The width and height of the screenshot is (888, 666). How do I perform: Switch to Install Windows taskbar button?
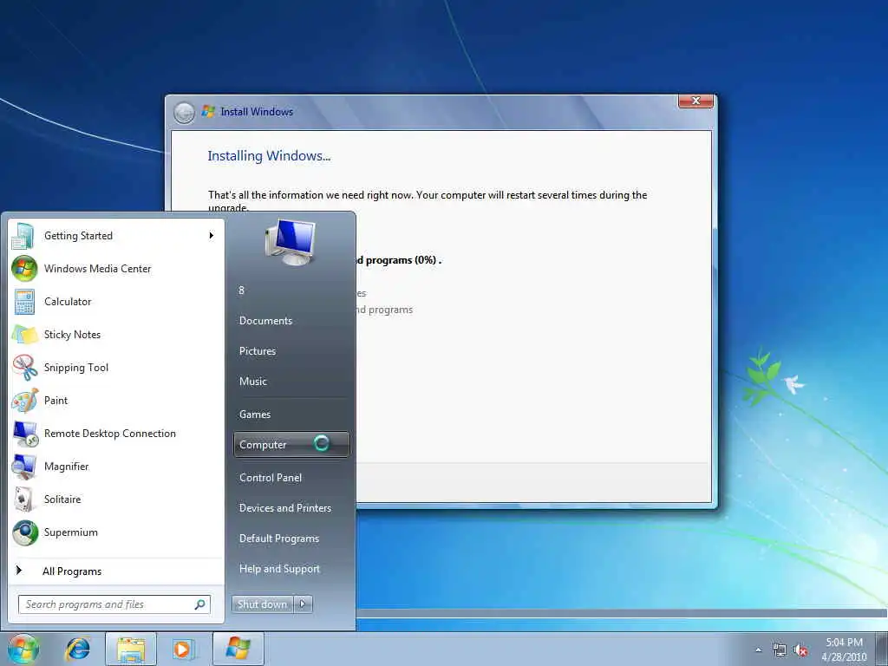pyautogui.click(x=238, y=649)
